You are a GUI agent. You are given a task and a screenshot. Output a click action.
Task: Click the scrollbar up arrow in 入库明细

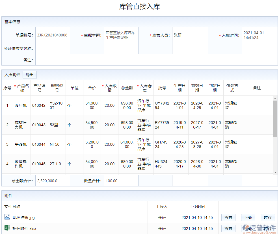275,98
